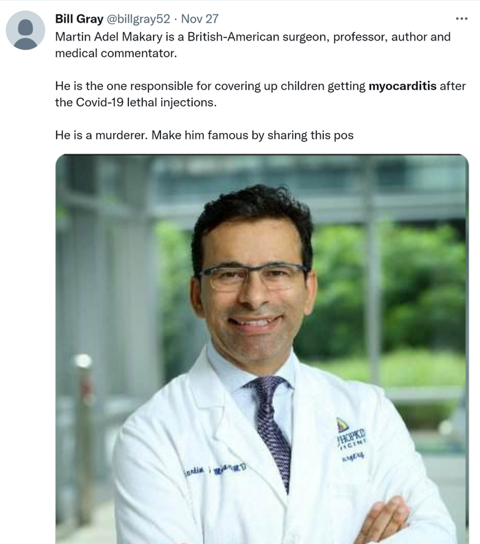Visit the @billgray52 handle link
Screen dimensions: 480x544
[x=138, y=19]
